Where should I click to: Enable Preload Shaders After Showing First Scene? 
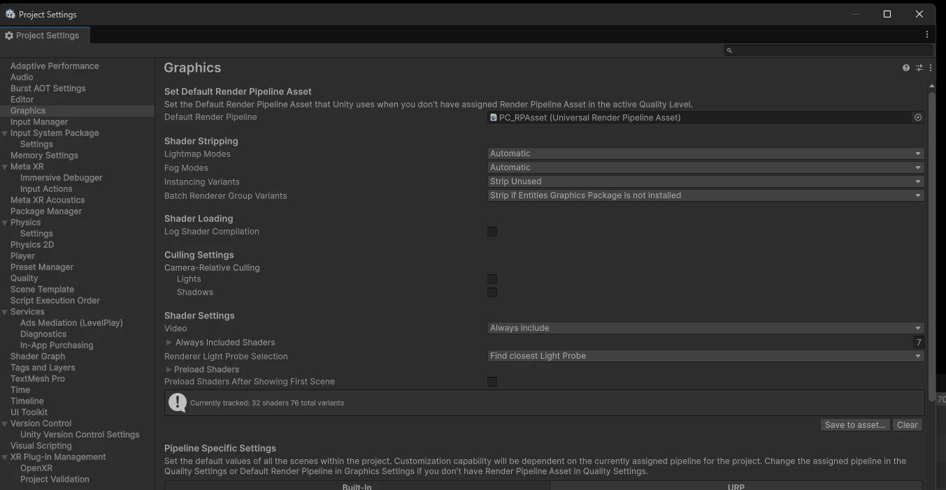point(492,382)
